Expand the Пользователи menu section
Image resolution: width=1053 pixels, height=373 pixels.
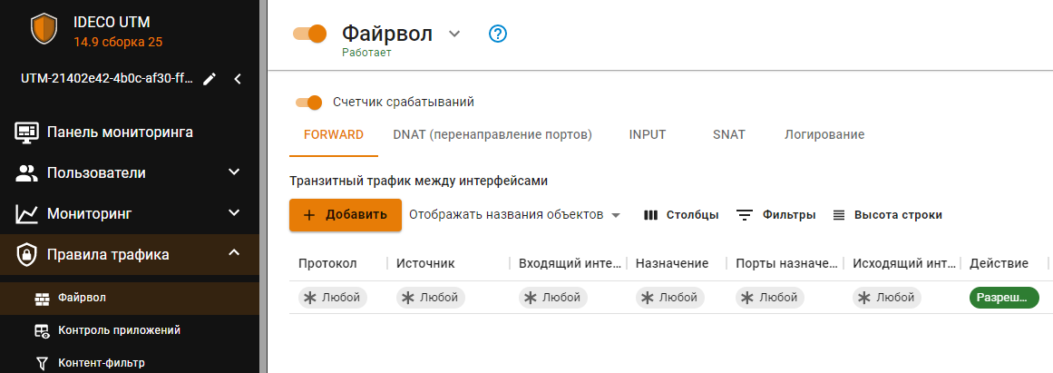(234, 172)
